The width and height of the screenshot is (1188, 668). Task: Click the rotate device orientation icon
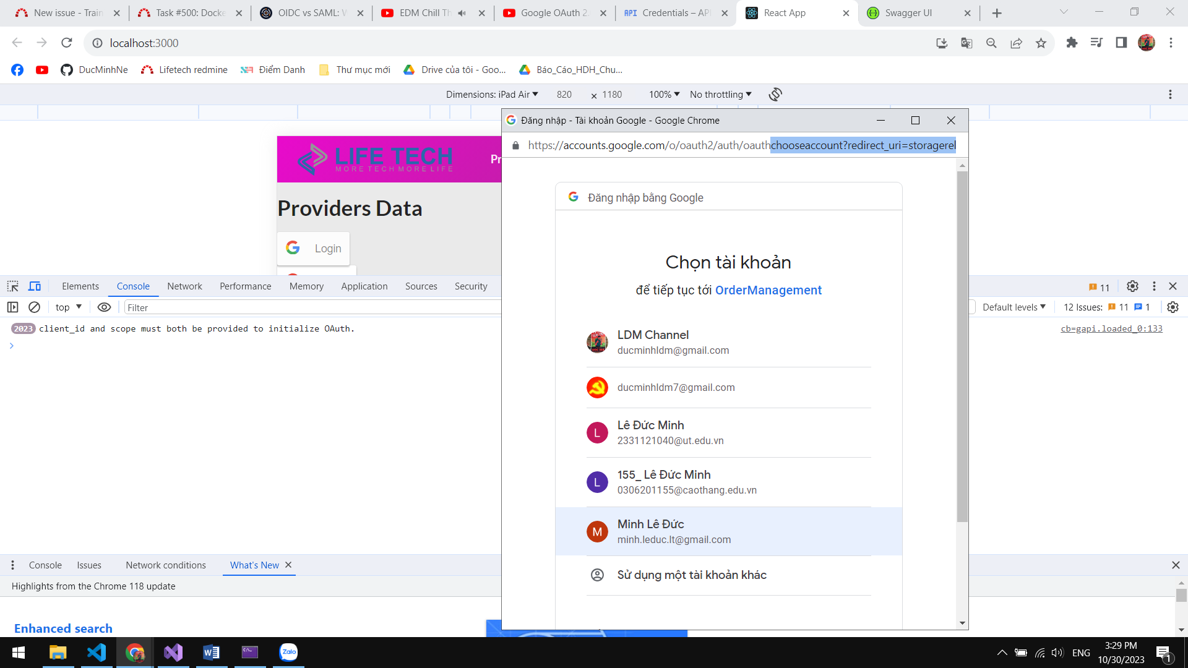pyautogui.click(x=775, y=94)
